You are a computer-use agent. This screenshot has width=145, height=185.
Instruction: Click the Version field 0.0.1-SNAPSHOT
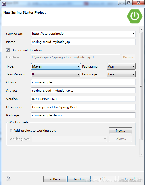[83, 99]
